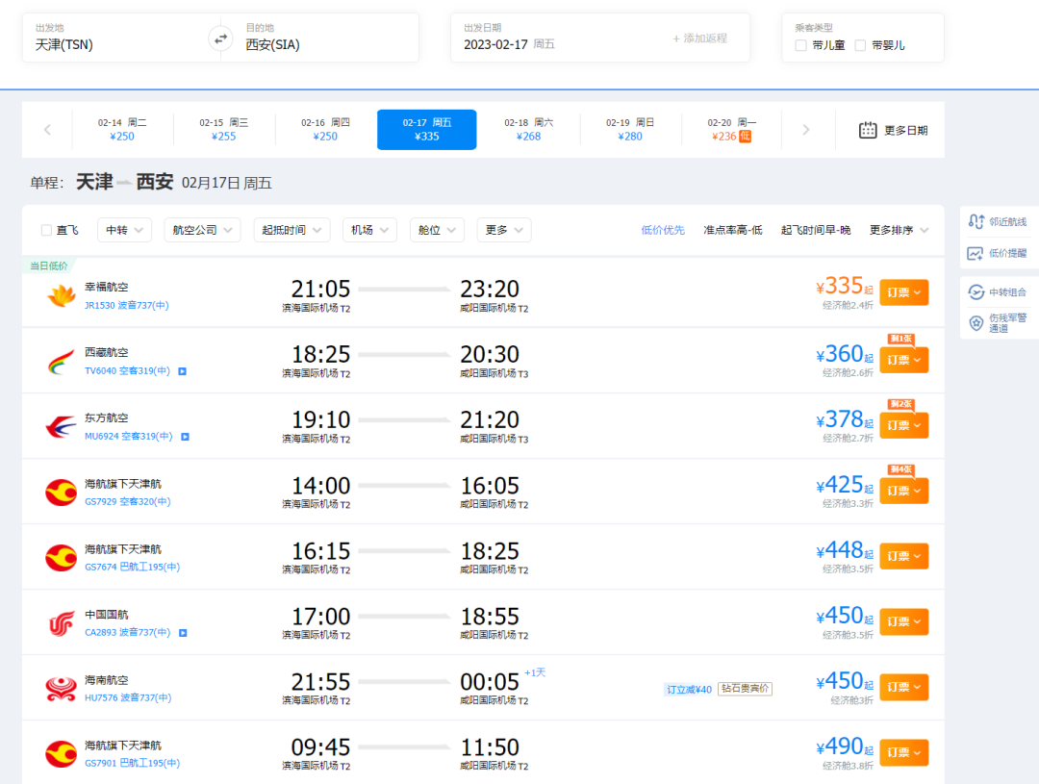Open transfer combination sidebar icon
This screenshot has height=784, width=1039.
tap(976, 292)
